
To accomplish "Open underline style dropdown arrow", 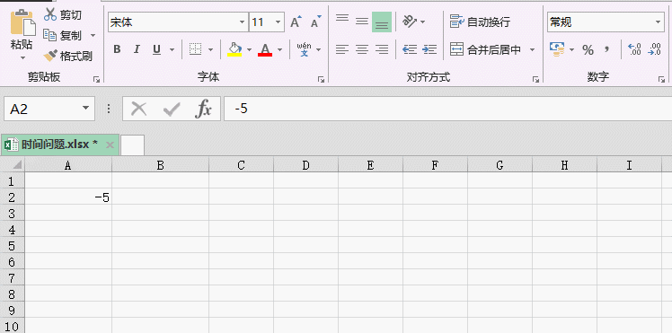I will (x=172, y=50).
